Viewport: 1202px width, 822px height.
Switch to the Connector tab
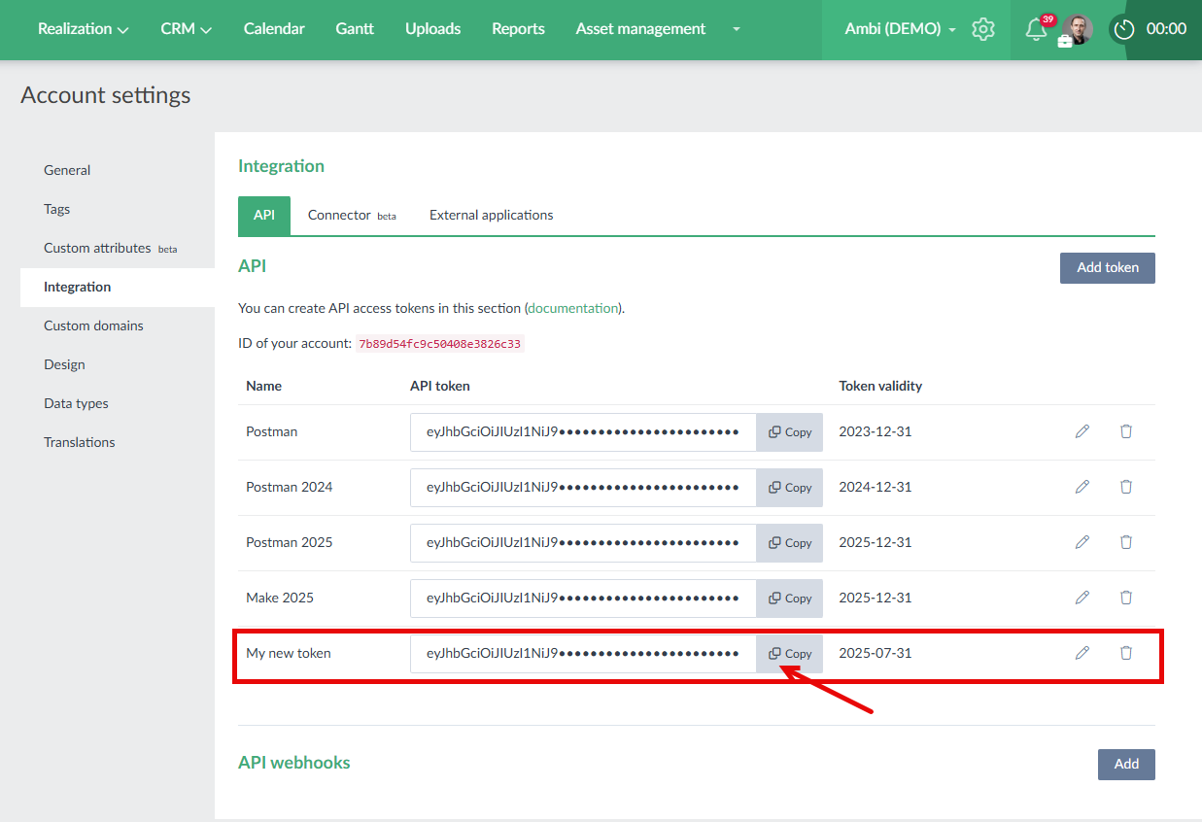click(351, 216)
